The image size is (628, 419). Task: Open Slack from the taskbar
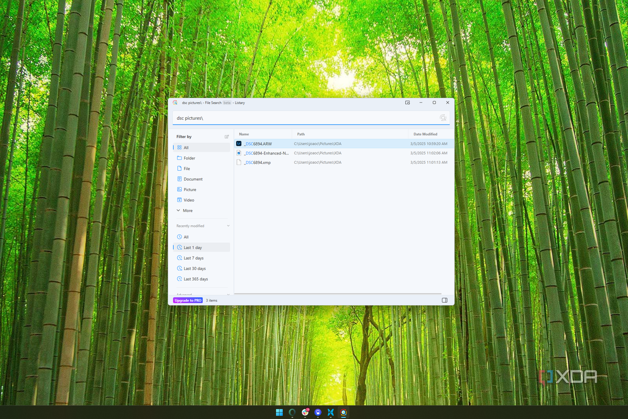(305, 413)
